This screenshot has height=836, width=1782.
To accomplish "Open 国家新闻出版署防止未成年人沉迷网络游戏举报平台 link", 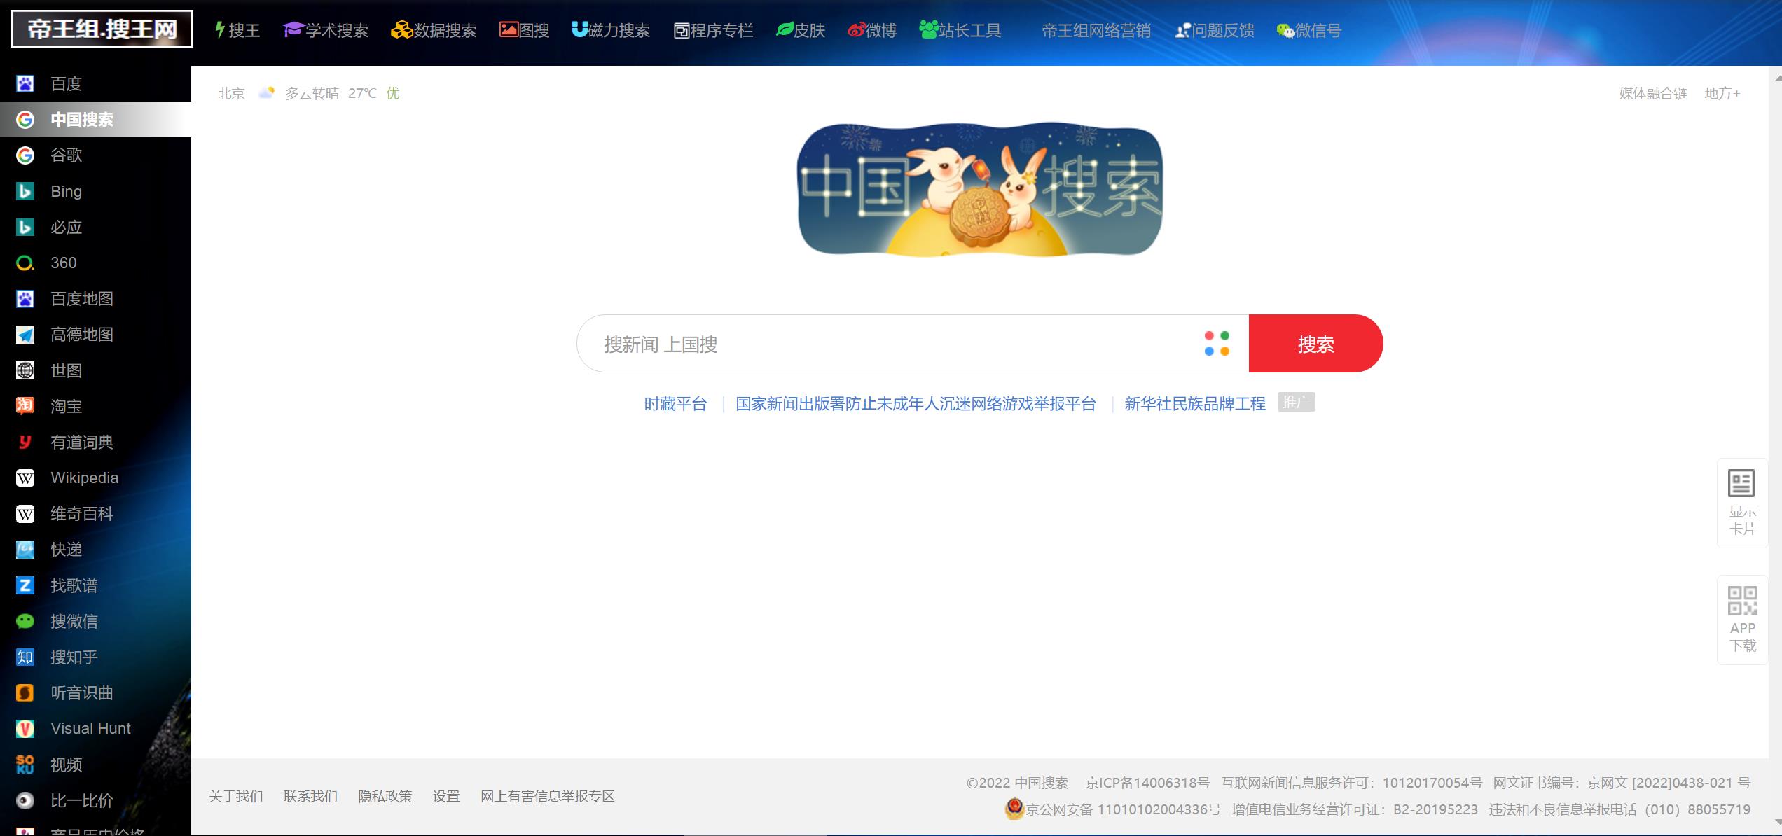I will (x=916, y=404).
